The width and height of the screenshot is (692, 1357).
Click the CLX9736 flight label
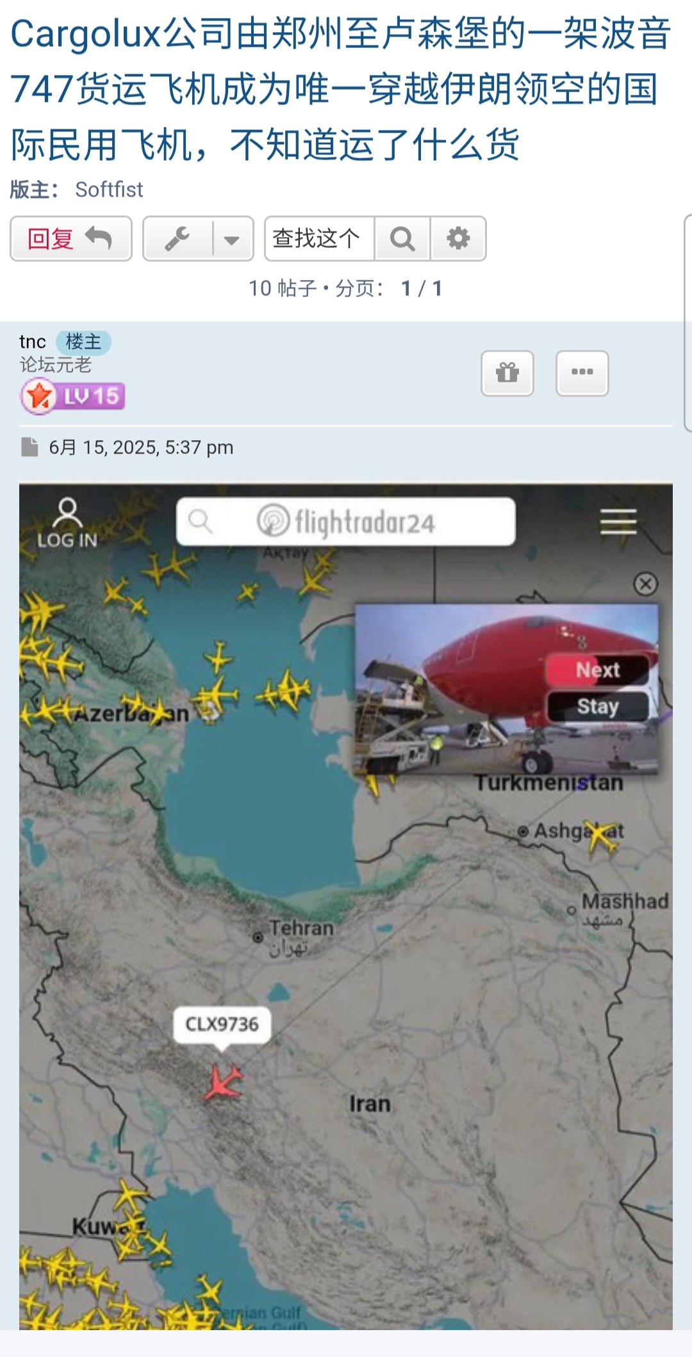pyautogui.click(x=222, y=1024)
